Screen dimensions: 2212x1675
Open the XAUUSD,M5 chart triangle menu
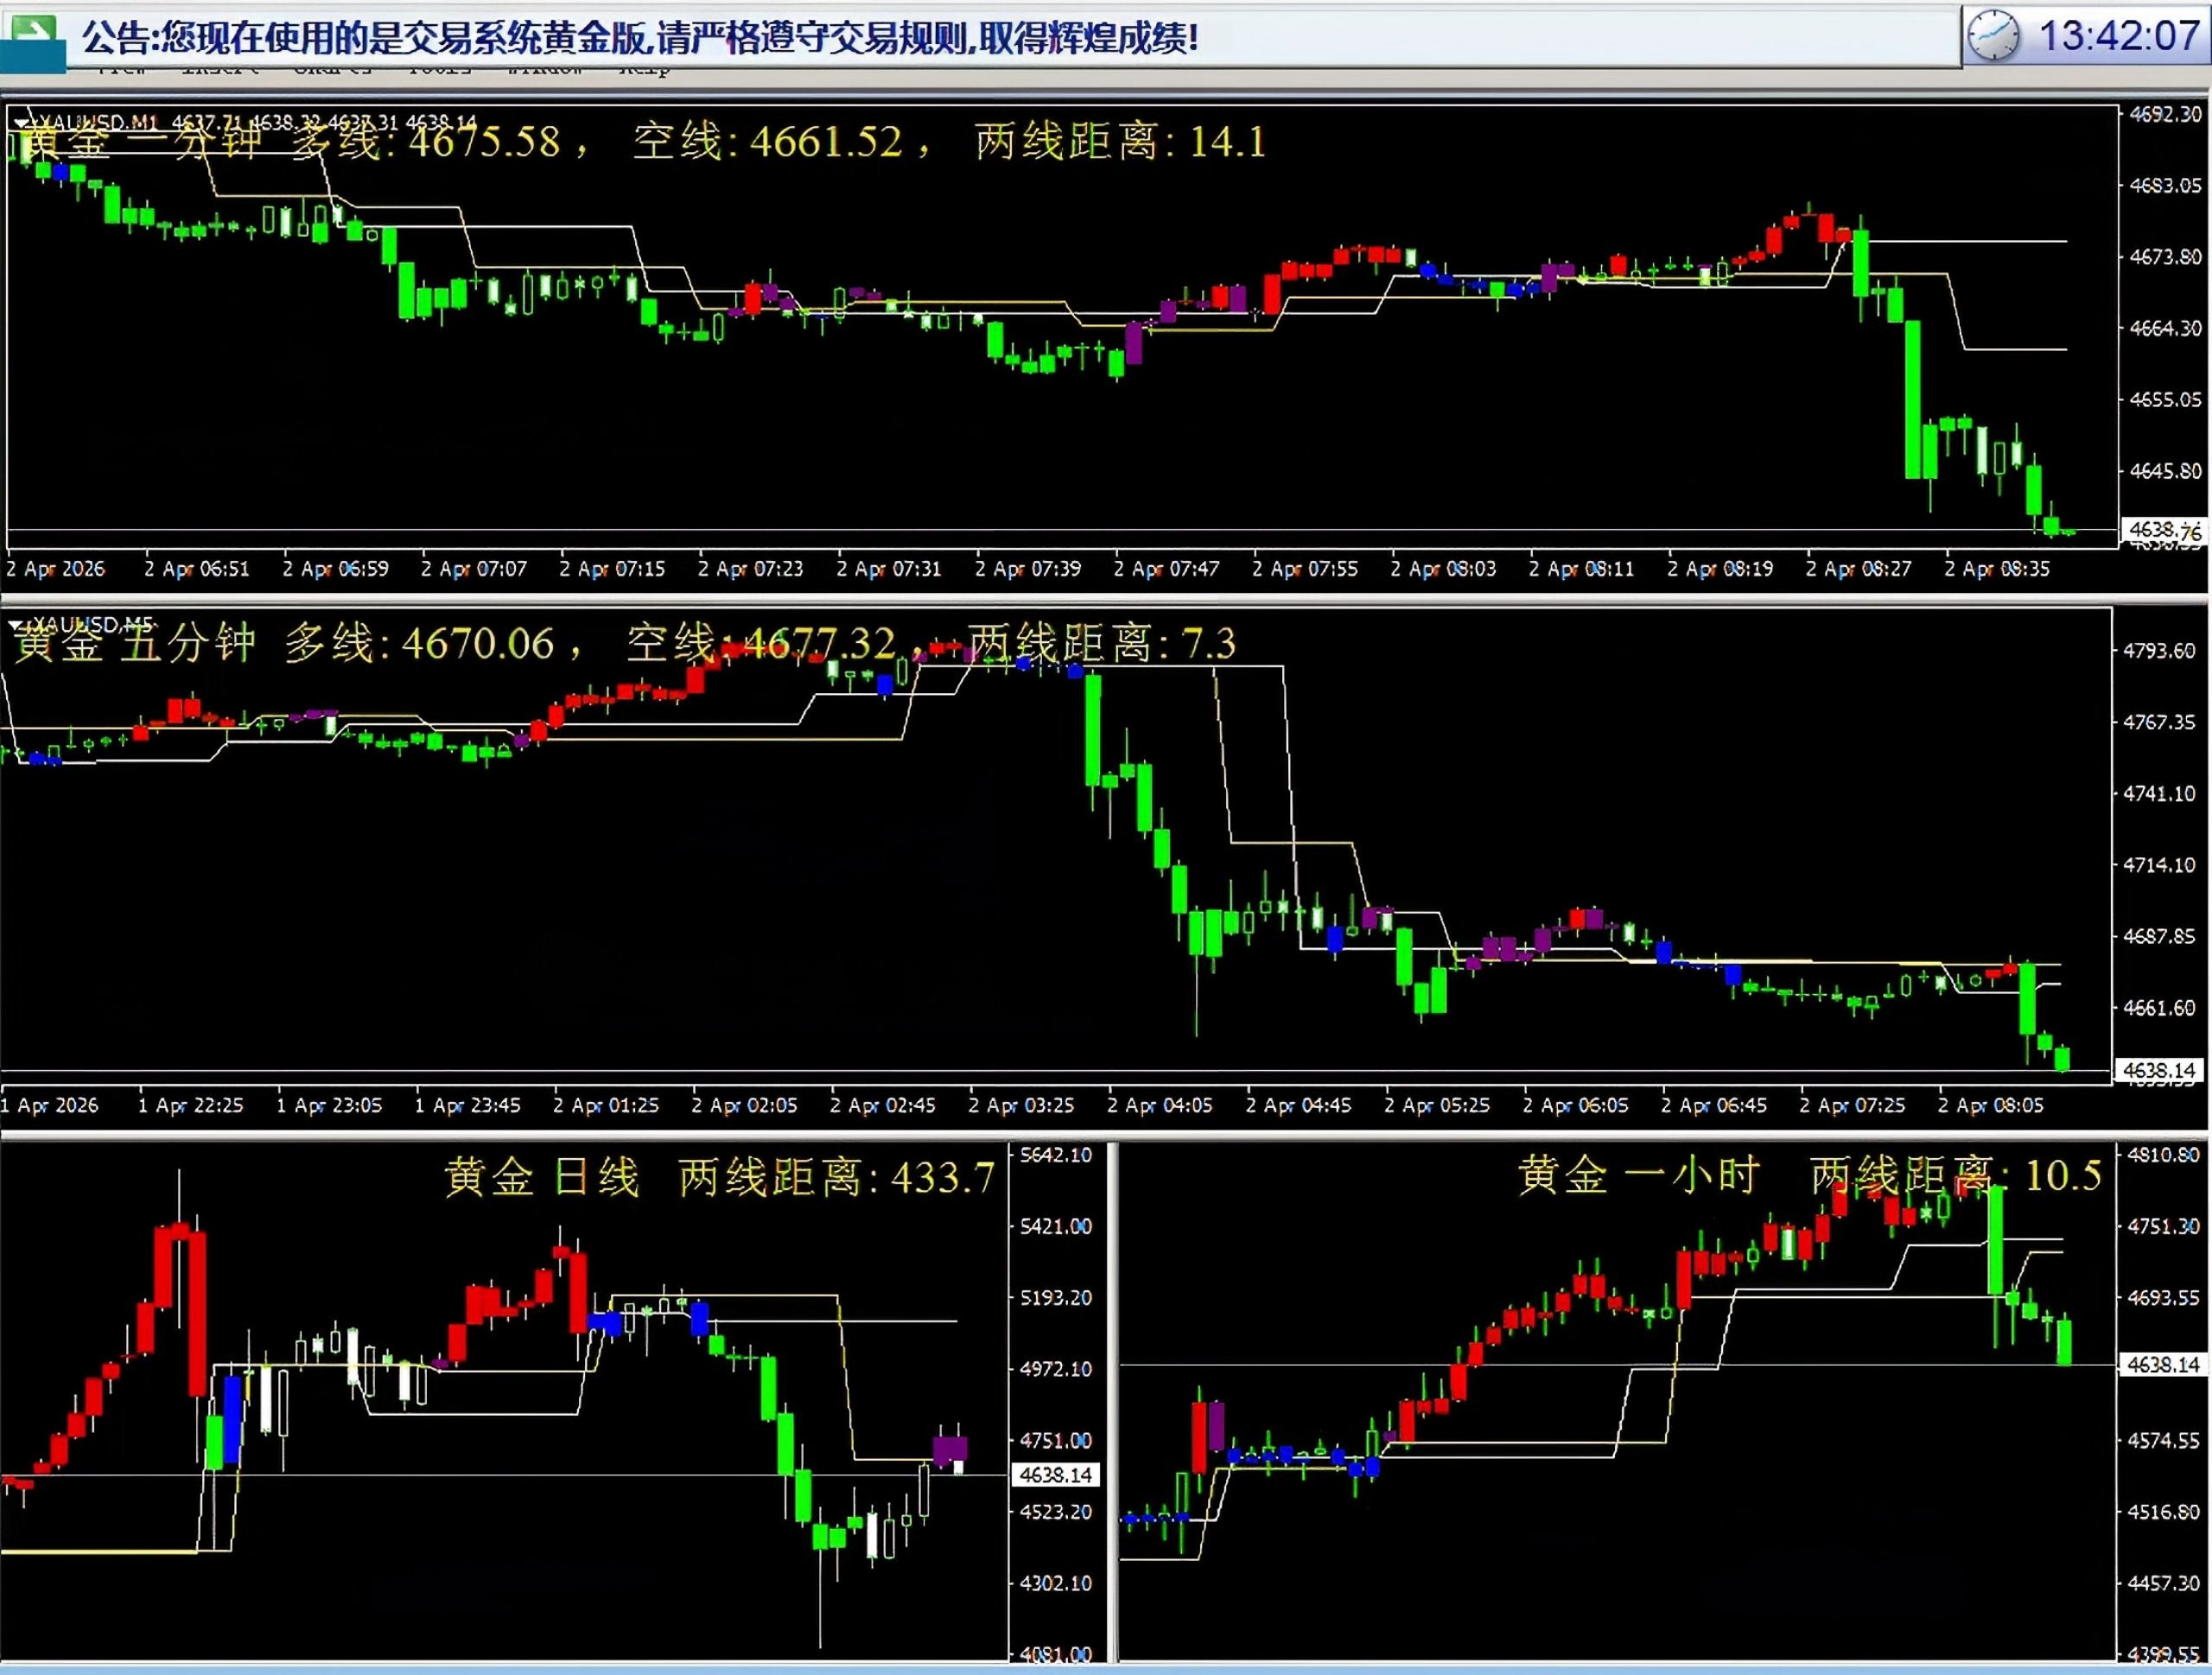click(x=14, y=625)
